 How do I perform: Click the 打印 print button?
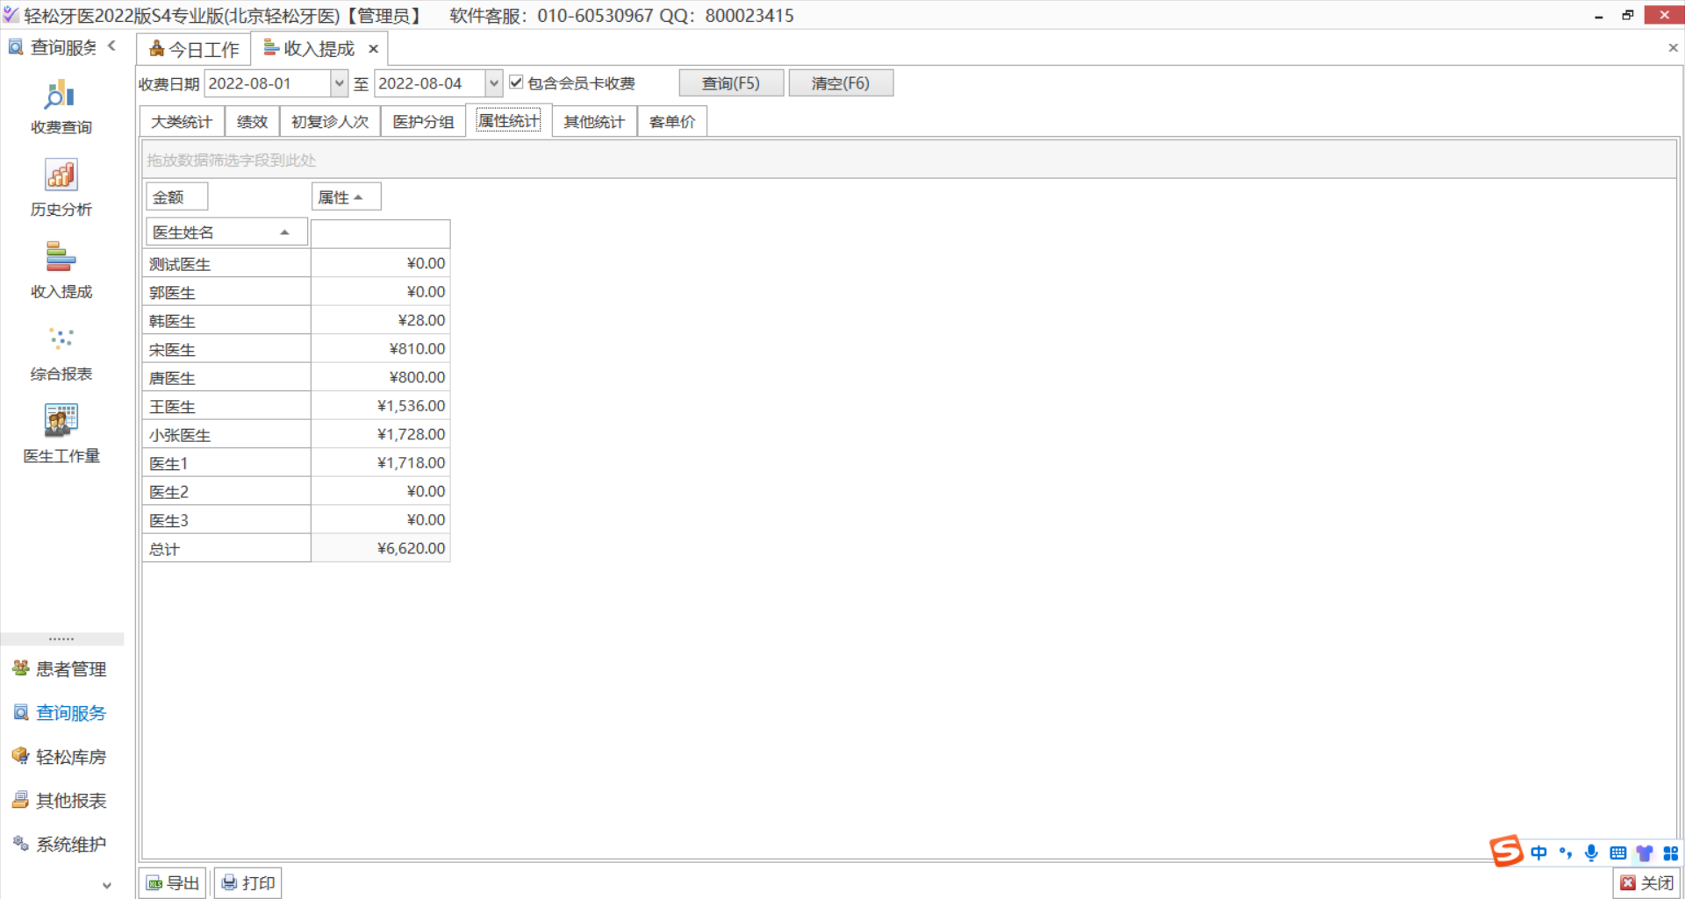coord(248,882)
